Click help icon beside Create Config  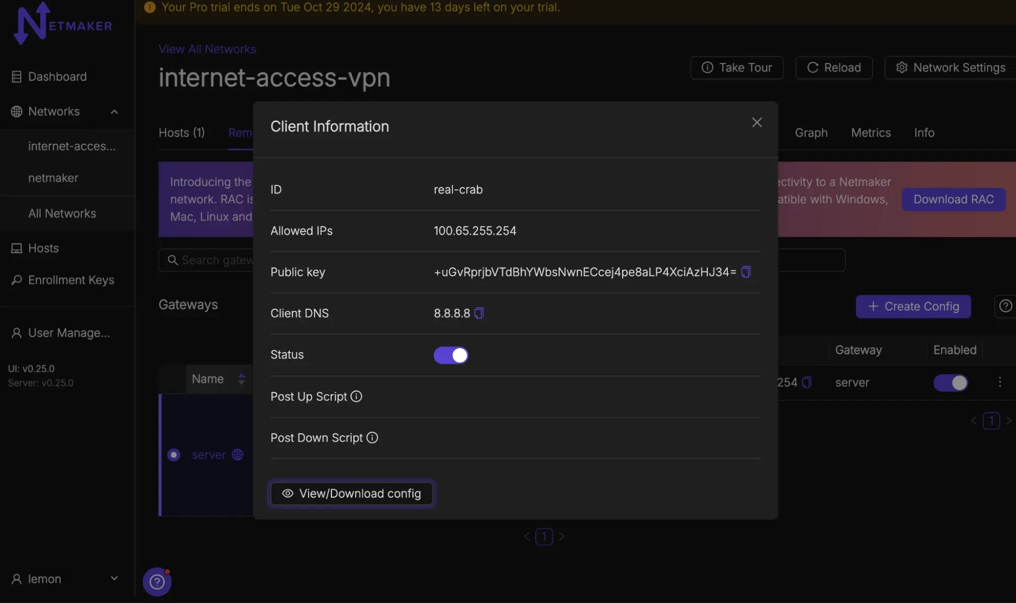[1005, 306]
